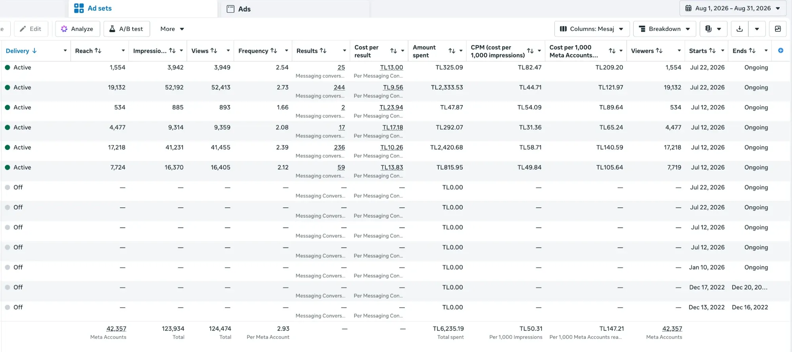Sort by the Delivery column header
The width and height of the screenshot is (792, 352).
21,51
